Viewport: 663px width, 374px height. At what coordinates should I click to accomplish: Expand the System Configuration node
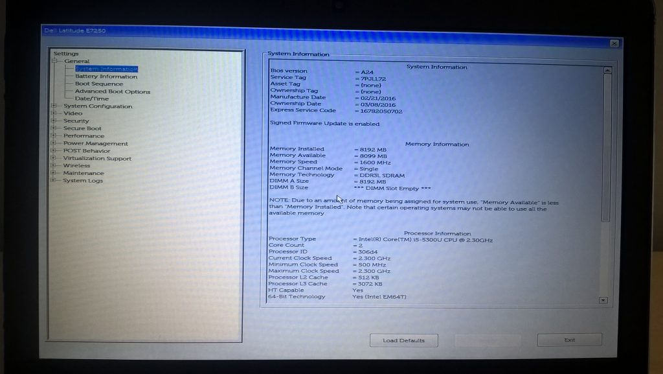click(x=54, y=106)
